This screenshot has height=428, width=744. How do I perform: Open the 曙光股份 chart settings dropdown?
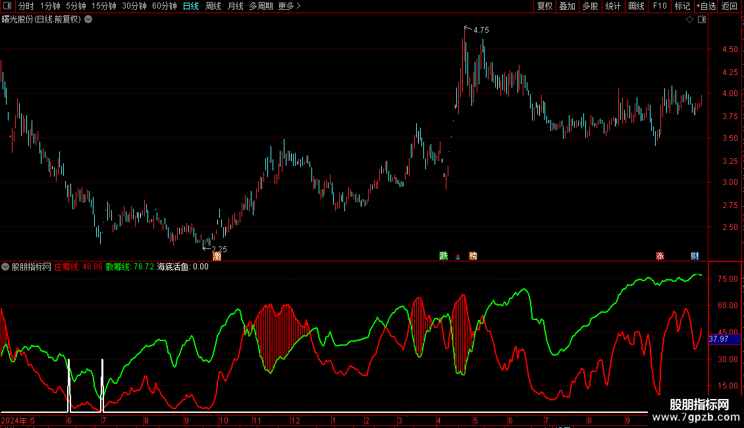(88, 20)
